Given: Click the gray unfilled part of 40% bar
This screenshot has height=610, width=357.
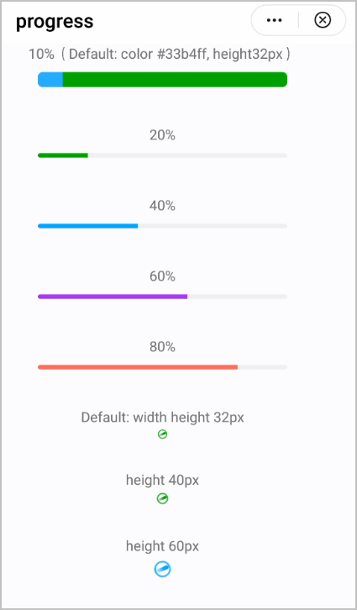Looking at the screenshot, I should pos(213,226).
